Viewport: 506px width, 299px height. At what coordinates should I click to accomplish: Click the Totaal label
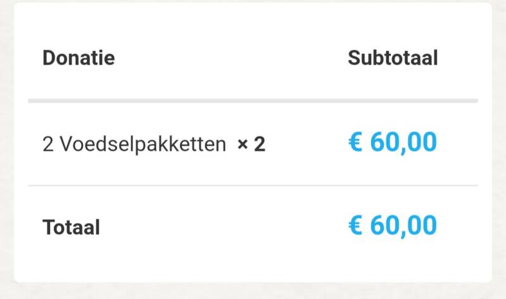coord(71,227)
